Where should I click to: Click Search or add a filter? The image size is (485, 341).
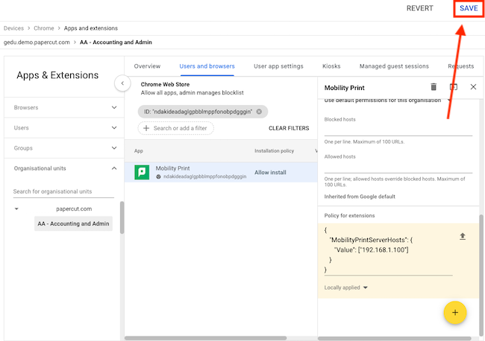[x=175, y=128]
